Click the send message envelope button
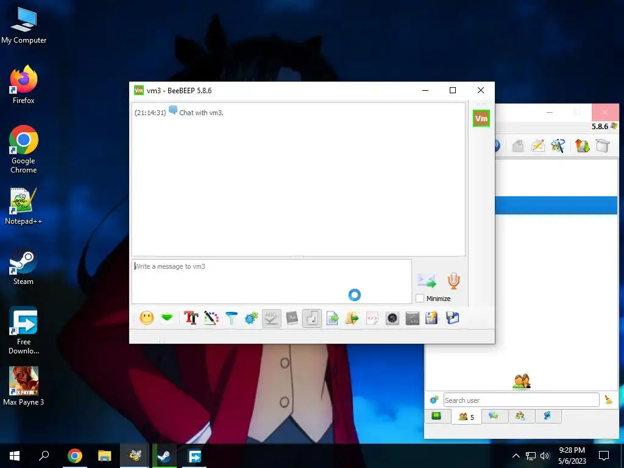Viewport: 624px width, 468px height. [427, 280]
